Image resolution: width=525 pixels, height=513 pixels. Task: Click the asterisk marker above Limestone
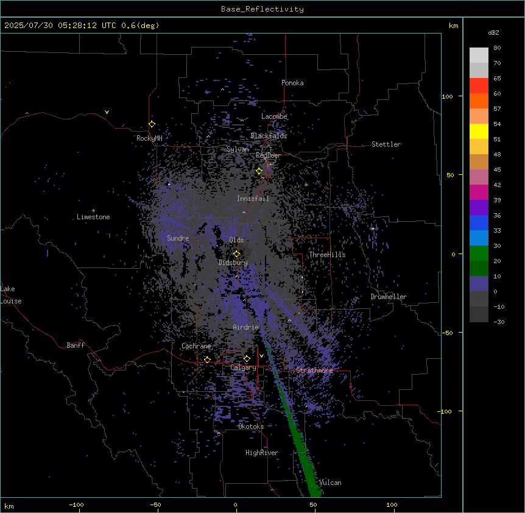[93, 211]
